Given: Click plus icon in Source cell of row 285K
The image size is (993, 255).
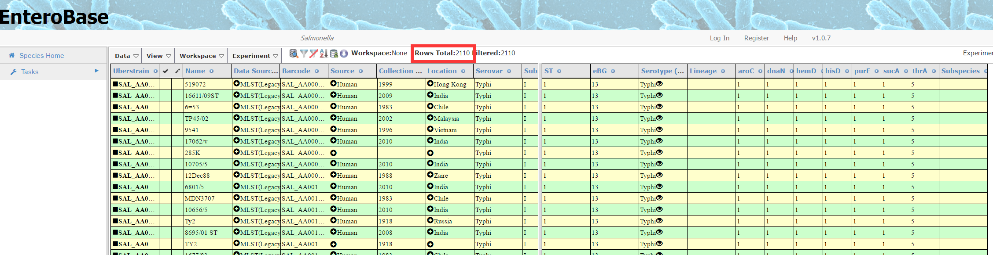Looking at the screenshot, I should coord(333,153).
